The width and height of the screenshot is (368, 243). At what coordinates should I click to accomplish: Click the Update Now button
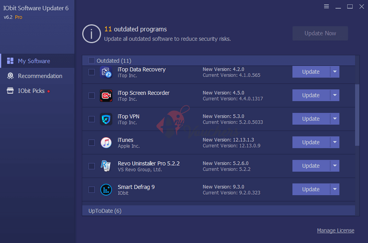(320, 33)
